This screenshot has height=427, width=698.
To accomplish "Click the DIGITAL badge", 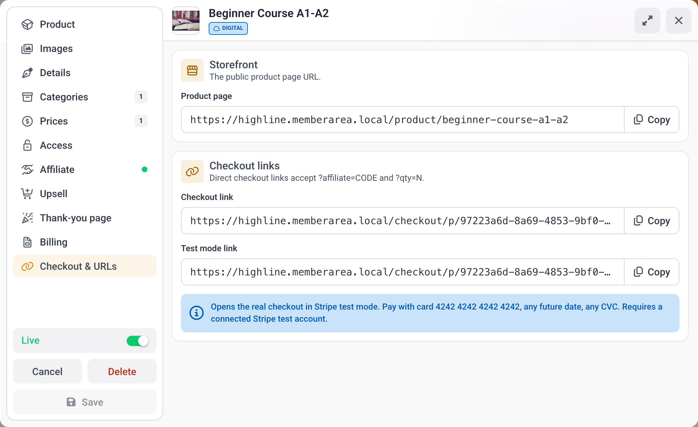I will 228,28.
